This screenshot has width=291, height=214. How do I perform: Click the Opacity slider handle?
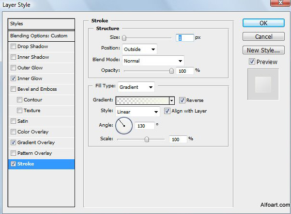[x=171, y=71]
